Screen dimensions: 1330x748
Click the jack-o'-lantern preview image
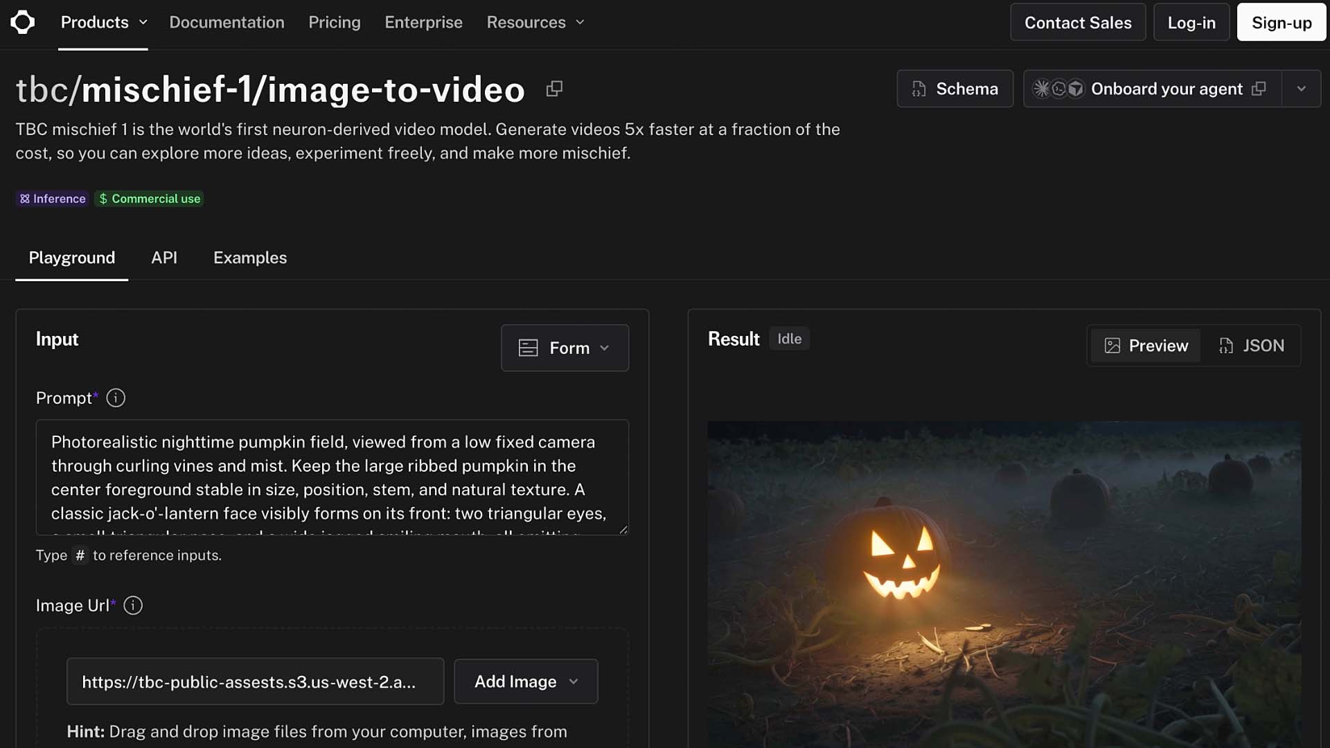click(x=1004, y=584)
